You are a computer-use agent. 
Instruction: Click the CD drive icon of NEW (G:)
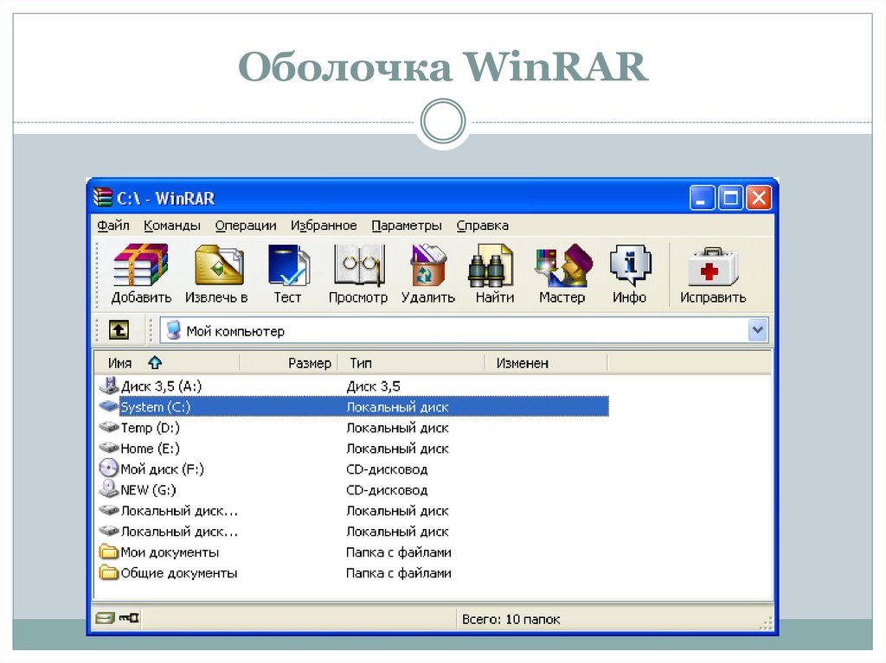(108, 488)
